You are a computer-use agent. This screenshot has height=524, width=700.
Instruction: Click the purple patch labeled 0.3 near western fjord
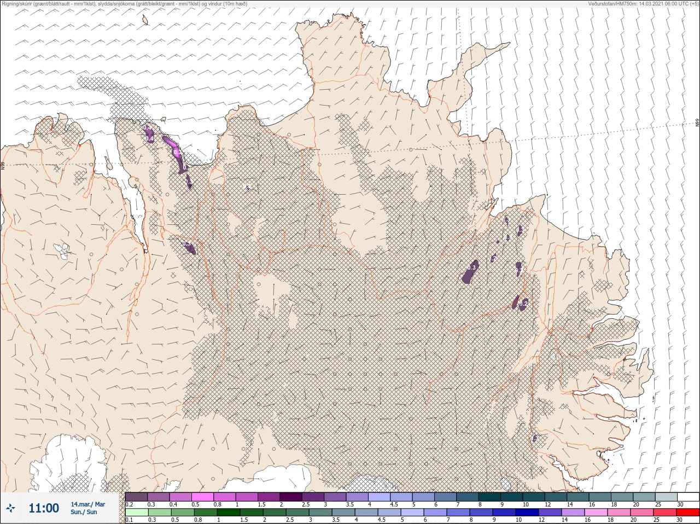click(x=189, y=248)
